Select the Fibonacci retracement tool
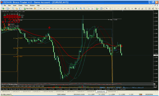Screen dimensions: 159x96 click(128, 9)
